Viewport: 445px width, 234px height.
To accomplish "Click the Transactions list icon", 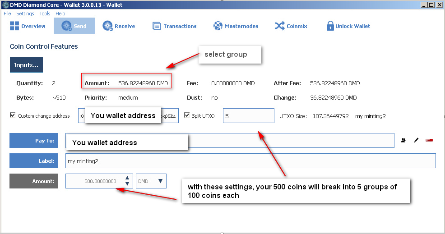I will (156, 26).
